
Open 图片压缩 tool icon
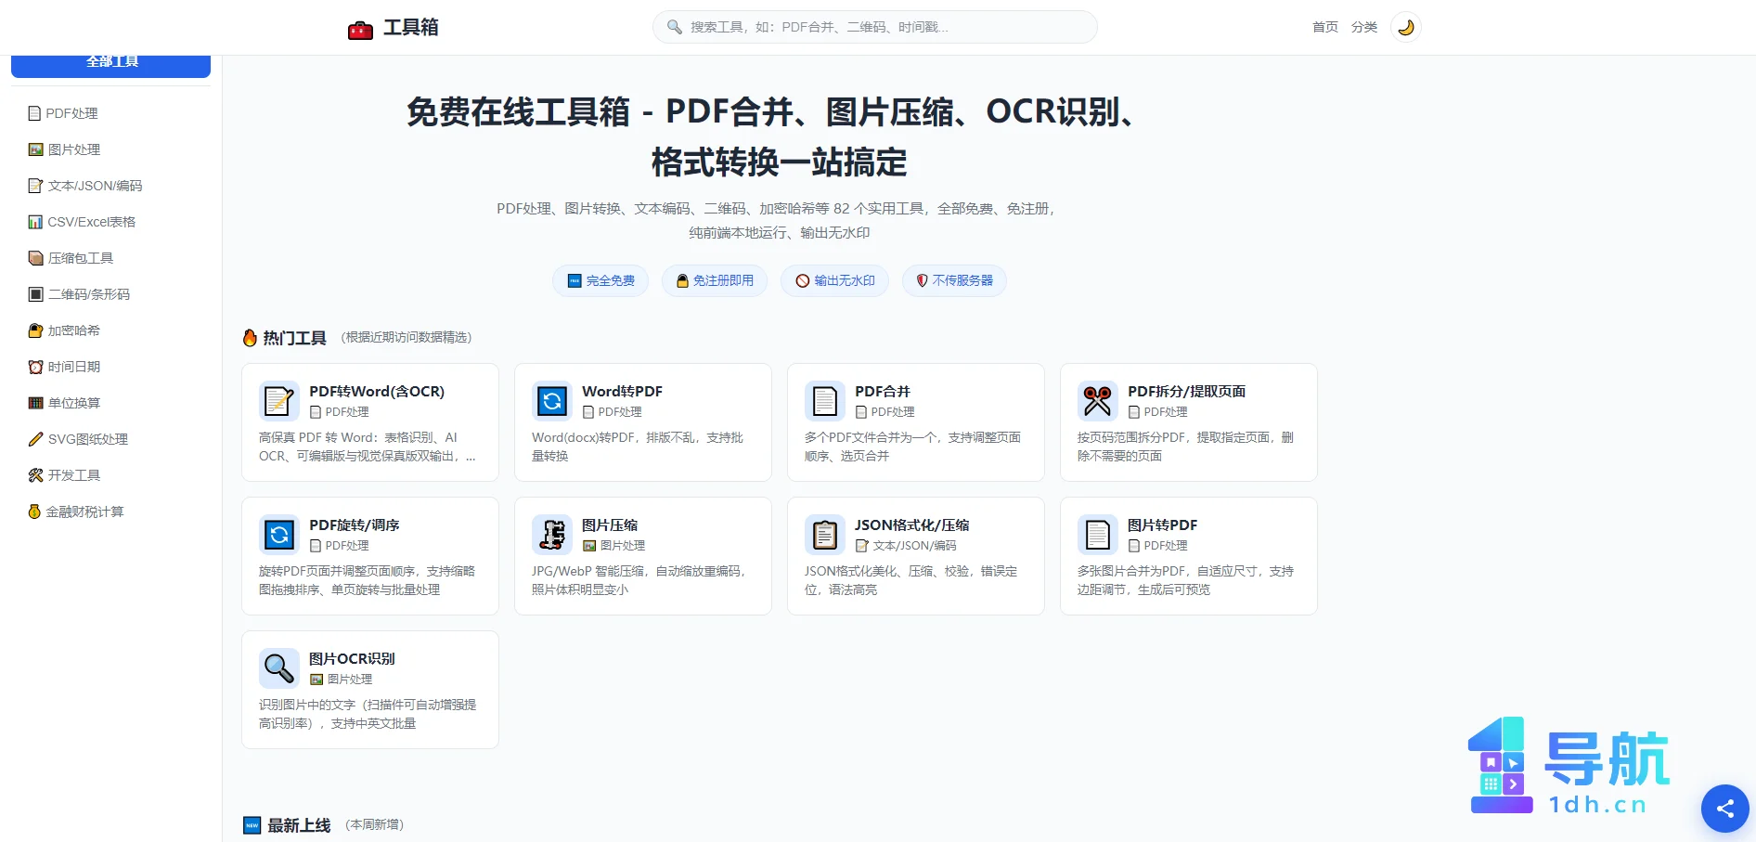click(551, 535)
